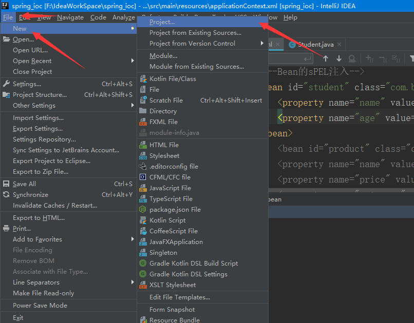The height and width of the screenshot is (323, 414).
Task: Close the Student.java tab
Action: pos(340,45)
